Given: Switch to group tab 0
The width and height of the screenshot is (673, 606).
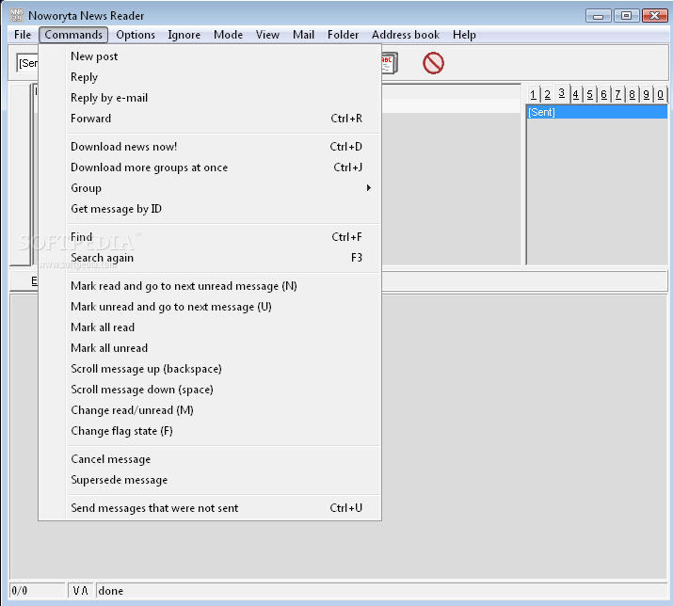Looking at the screenshot, I should coord(660,94).
